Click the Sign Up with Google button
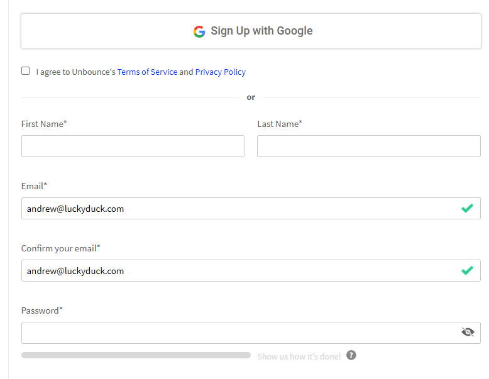 tap(251, 31)
